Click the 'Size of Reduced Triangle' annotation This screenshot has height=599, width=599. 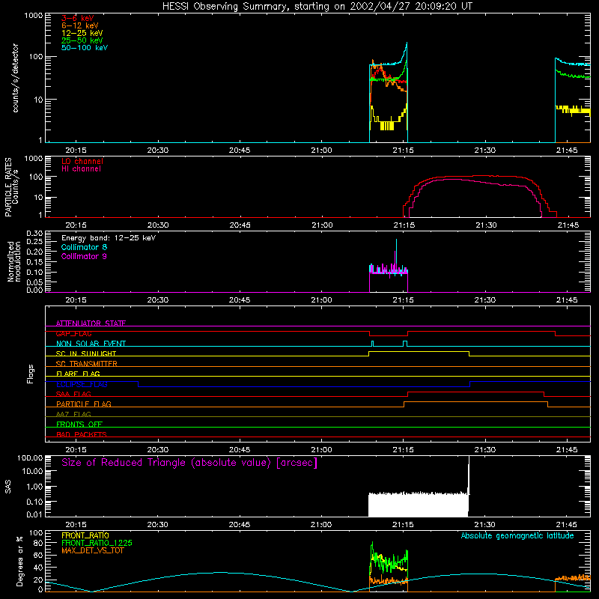(x=189, y=463)
